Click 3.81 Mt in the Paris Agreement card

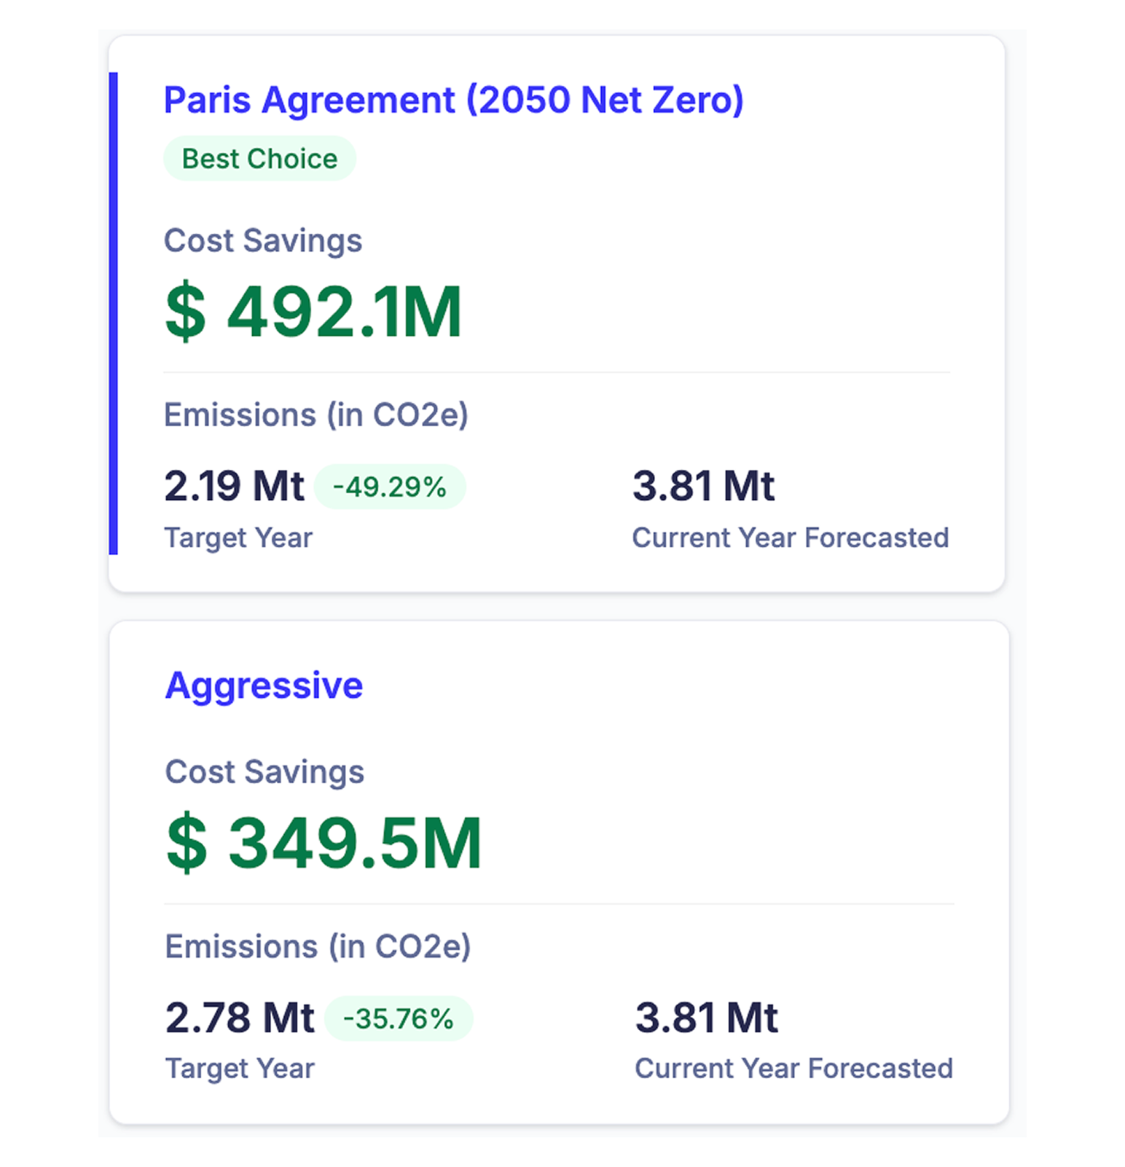point(704,486)
